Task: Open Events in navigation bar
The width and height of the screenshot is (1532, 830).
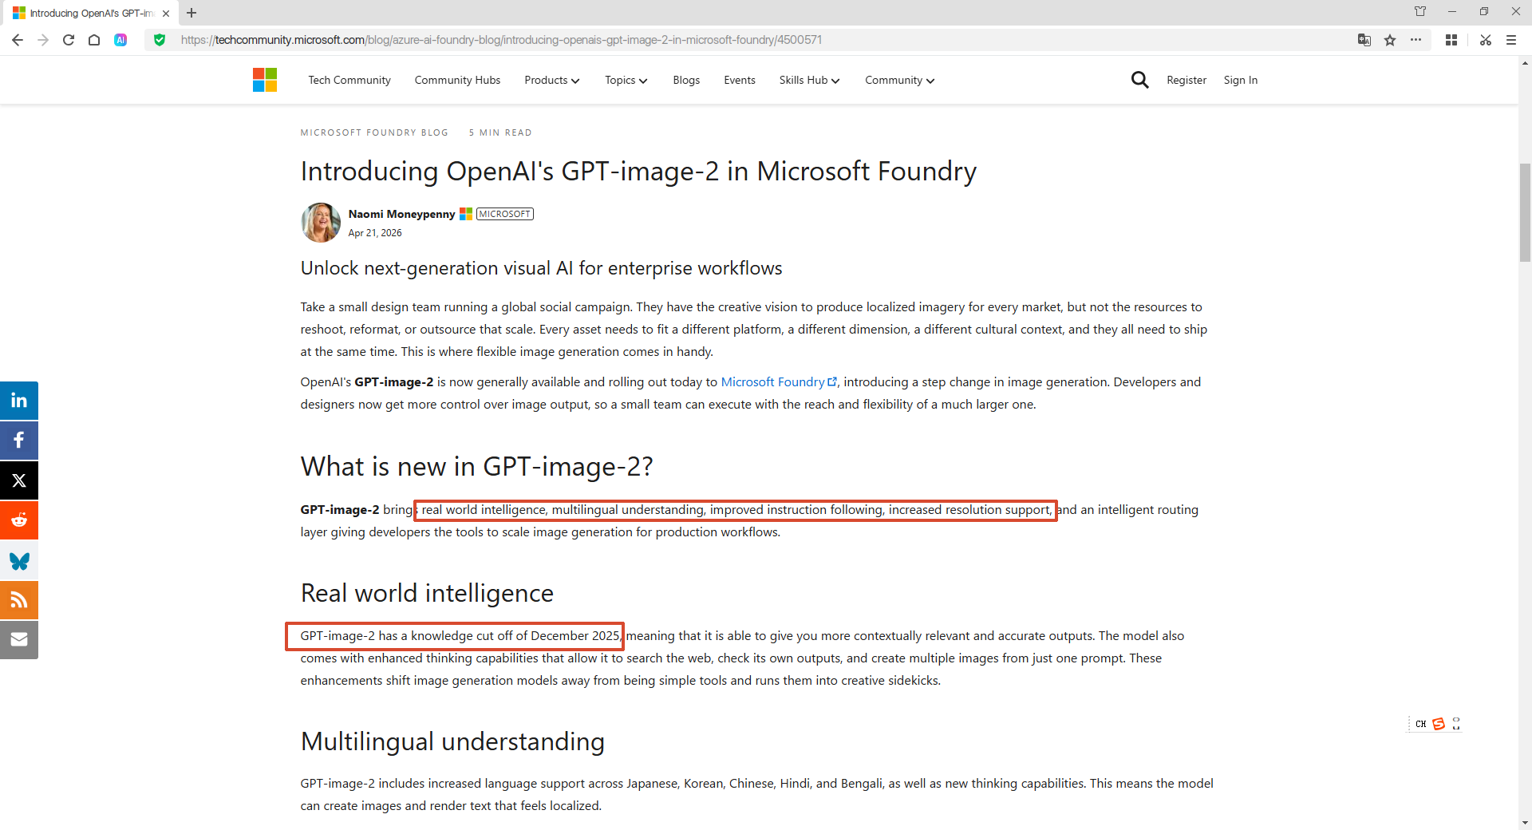Action: [740, 80]
